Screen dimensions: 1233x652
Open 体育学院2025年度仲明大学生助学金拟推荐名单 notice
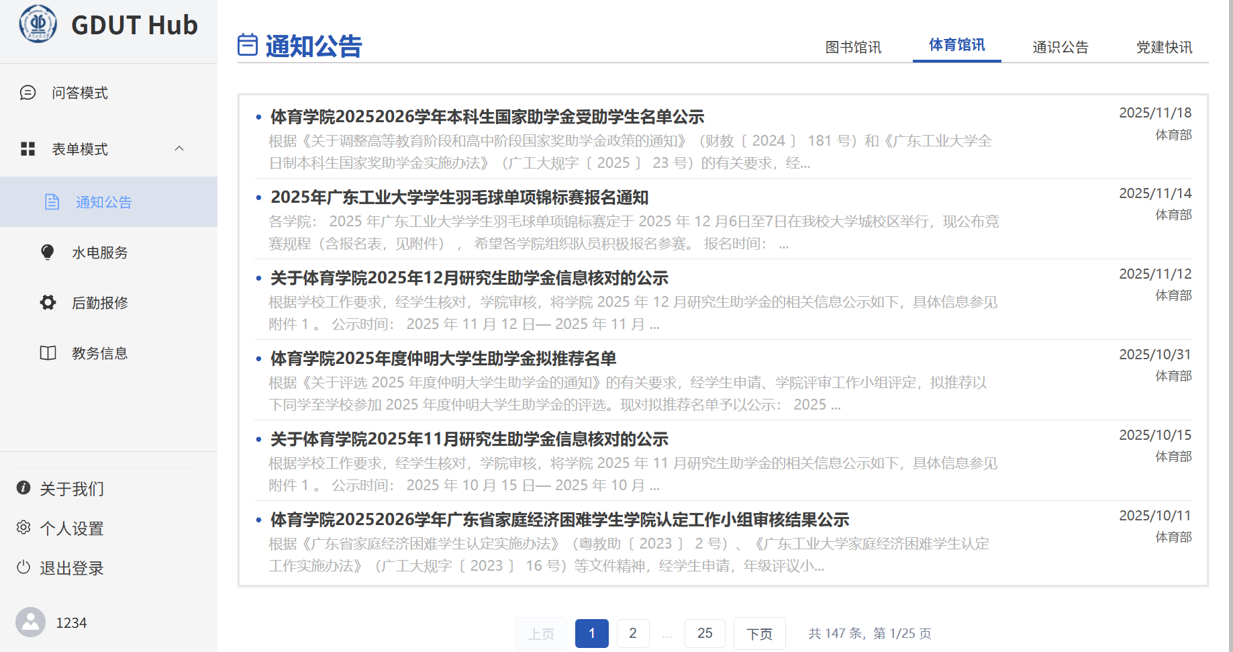coord(443,359)
